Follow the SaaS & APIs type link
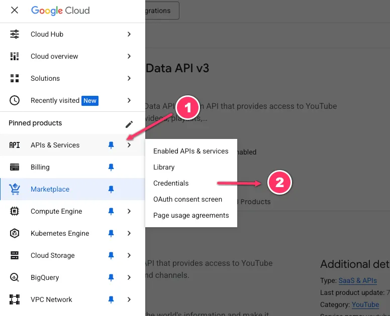 coord(357,280)
